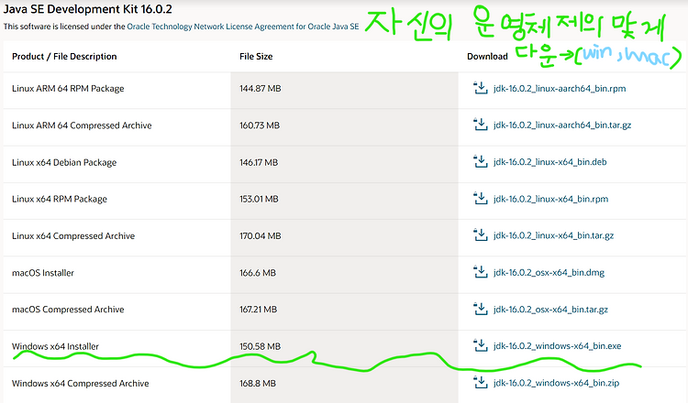Download jdk-16.0.2_windows-x64_bin.exe file link
This screenshot has height=403, width=688.
(557, 346)
